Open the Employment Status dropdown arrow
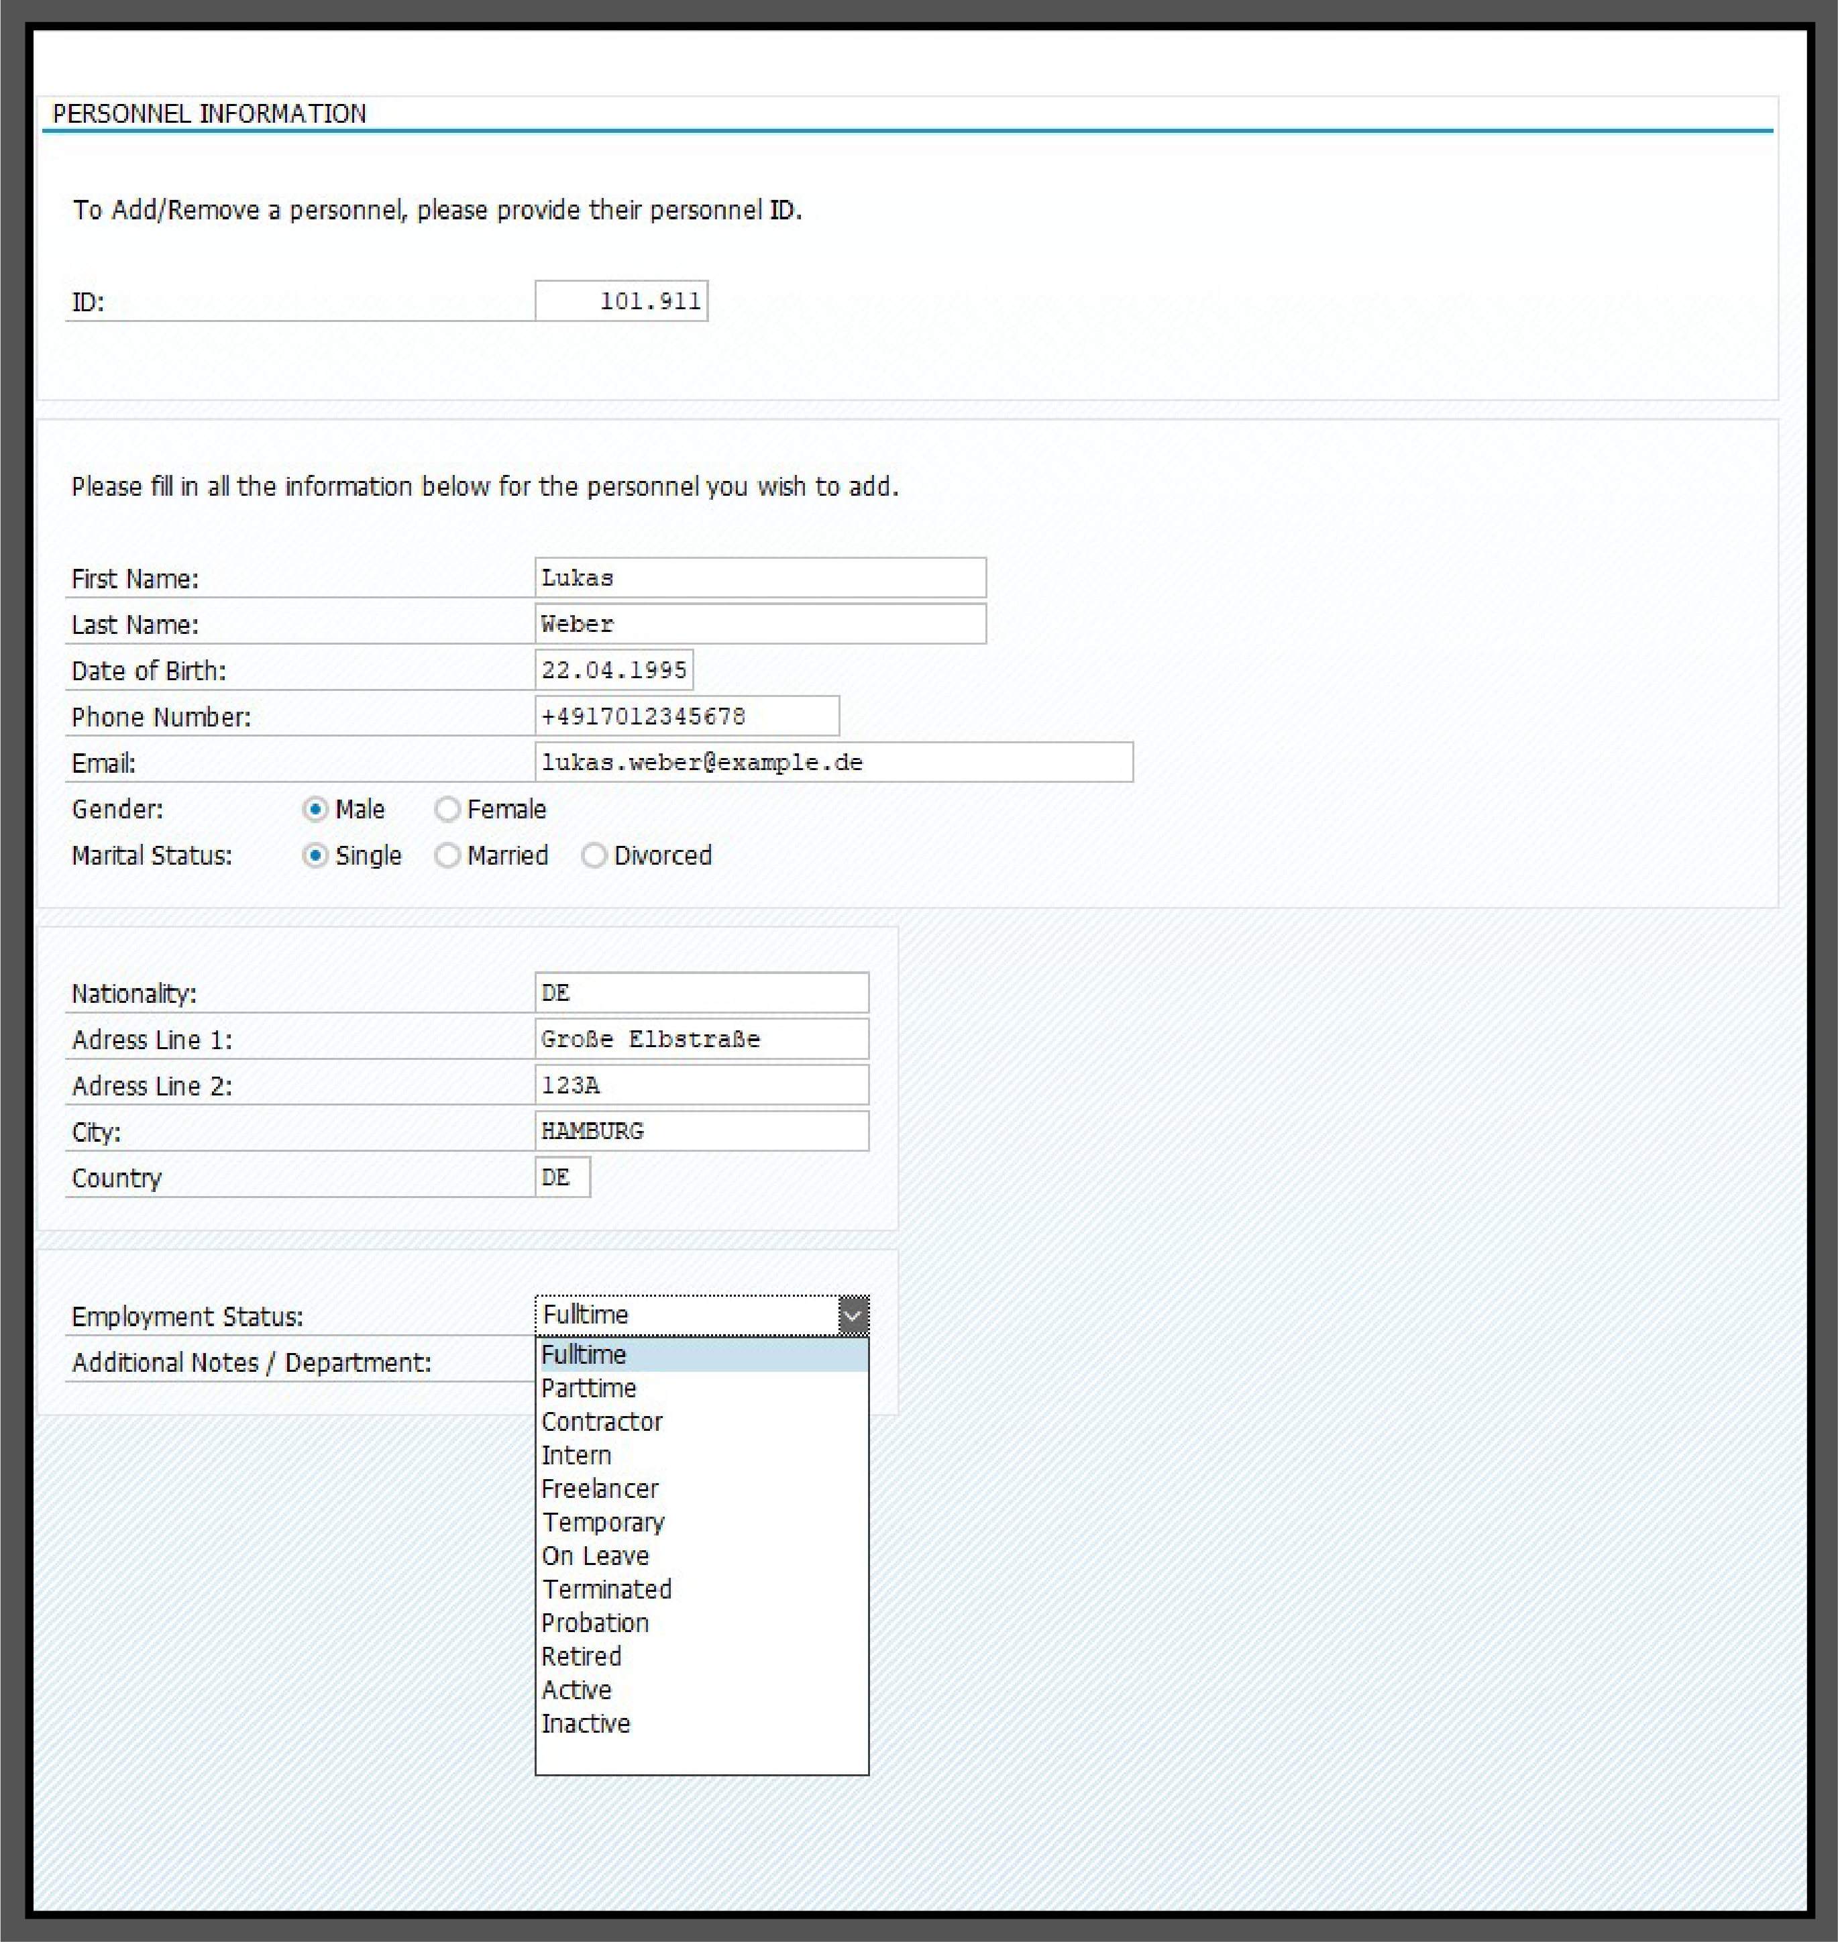The height and width of the screenshot is (1942, 1838). [x=855, y=1314]
